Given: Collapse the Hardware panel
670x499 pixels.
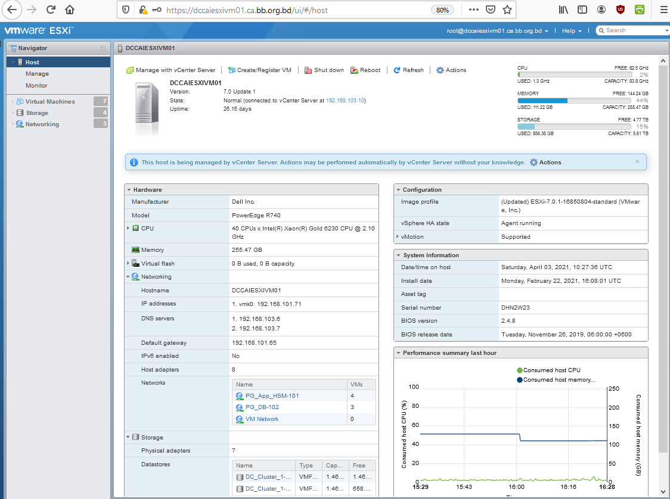Looking at the screenshot, I should (129, 189).
